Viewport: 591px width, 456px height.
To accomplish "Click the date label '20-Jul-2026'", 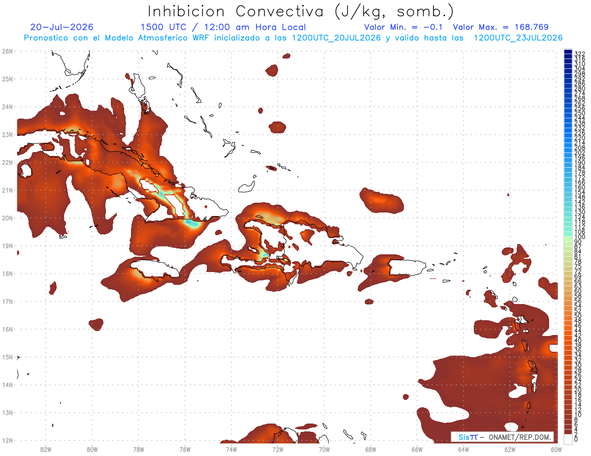I will (62, 27).
